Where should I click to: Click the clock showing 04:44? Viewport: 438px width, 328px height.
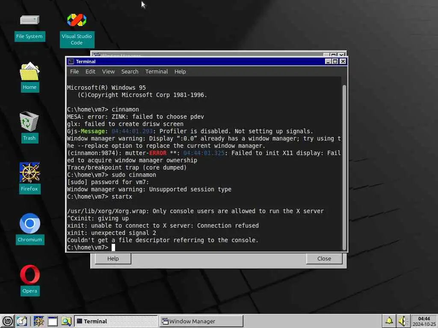coord(424,319)
